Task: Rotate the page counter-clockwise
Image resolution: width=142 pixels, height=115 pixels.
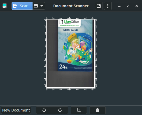Action: [44, 110]
